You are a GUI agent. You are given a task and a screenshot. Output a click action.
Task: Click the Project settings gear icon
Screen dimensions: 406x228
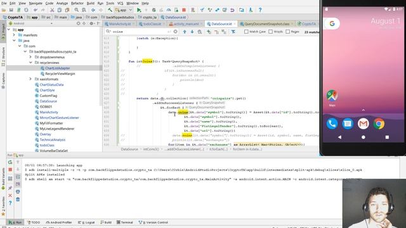91,23
